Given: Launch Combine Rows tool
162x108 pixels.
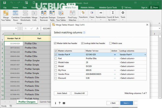Looking at the screenshot, I should click(x=15, y=16).
